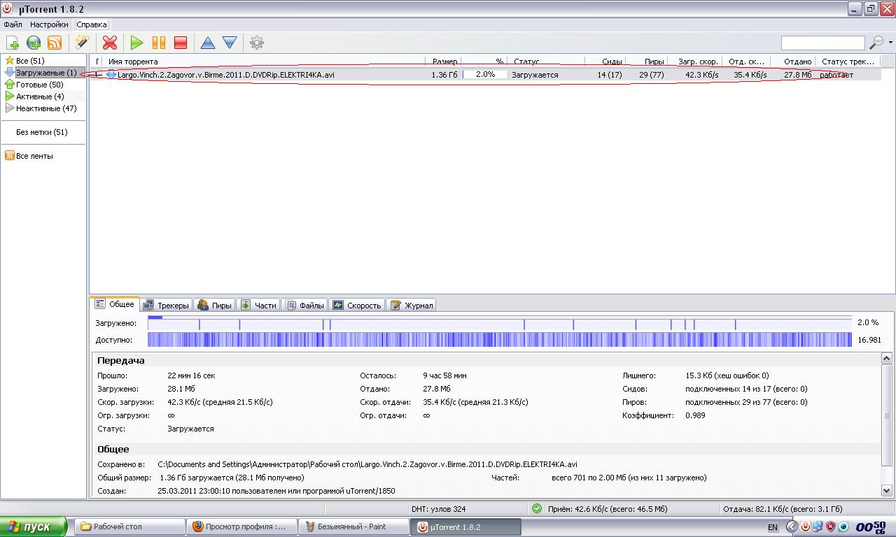Viewport: 896px width, 537px height.
Task: Click Add Torrent from URL globe icon
Action: pos(34,43)
